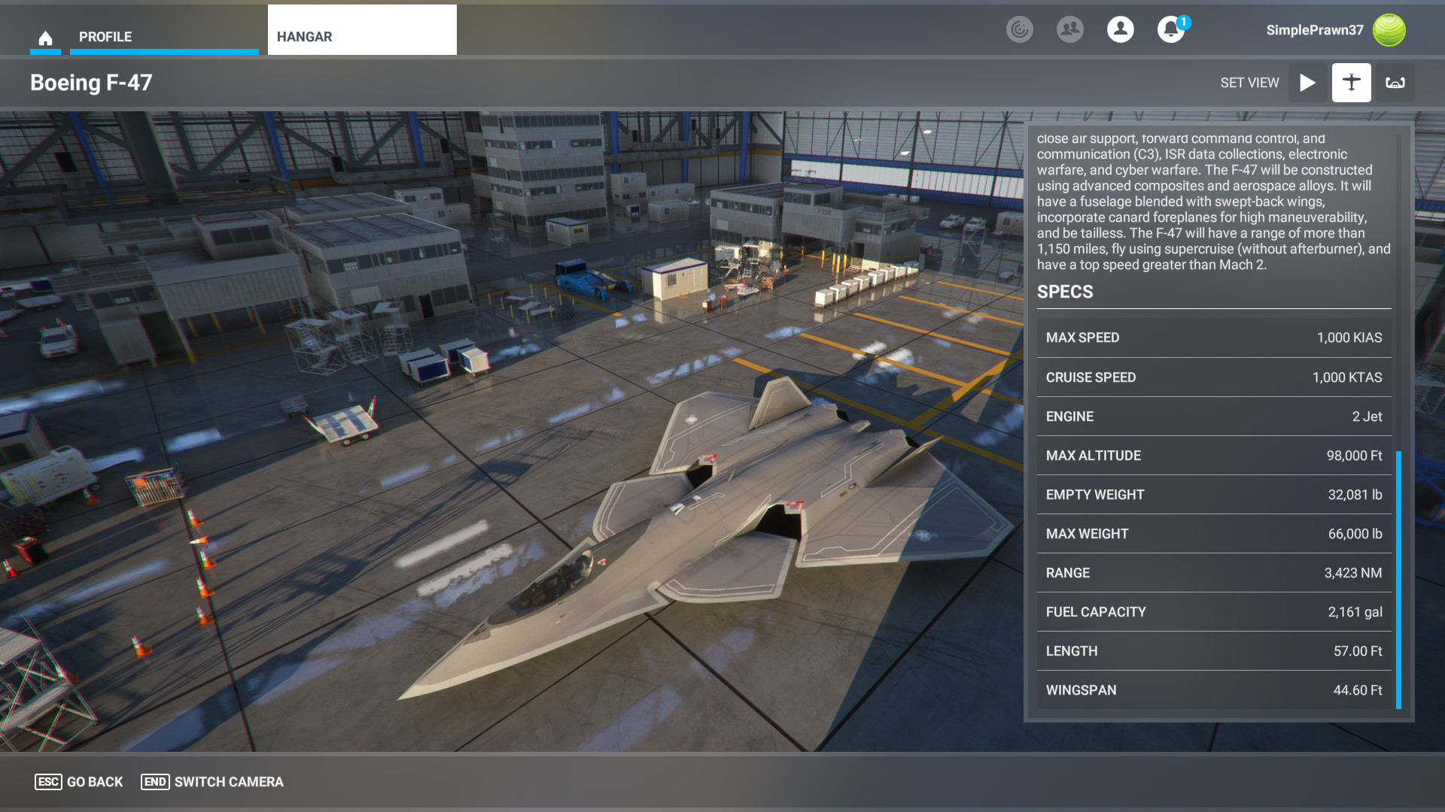The width and height of the screenshot is (1445, 812).
Task: Play the Set View showcase animation
Action: [1307, 83]
